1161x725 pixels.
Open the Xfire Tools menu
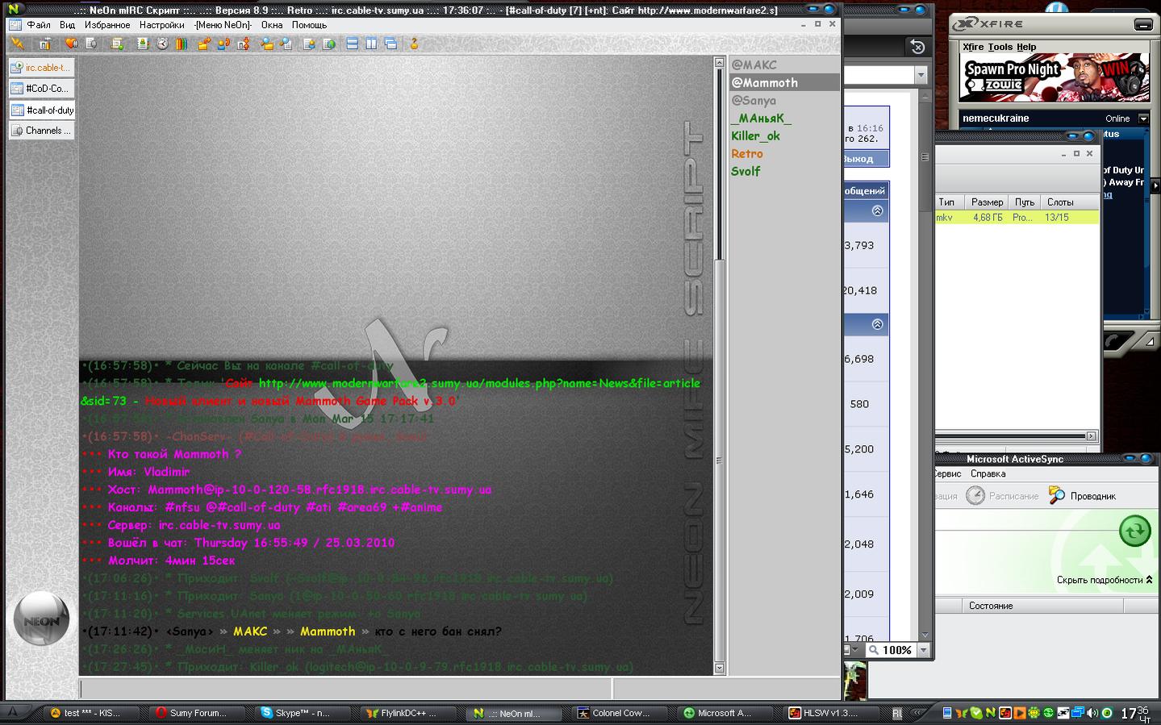point(1000,47)
